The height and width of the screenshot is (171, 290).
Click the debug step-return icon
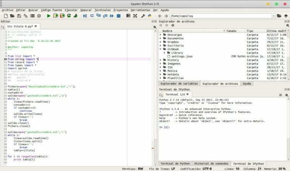point(105,16)
